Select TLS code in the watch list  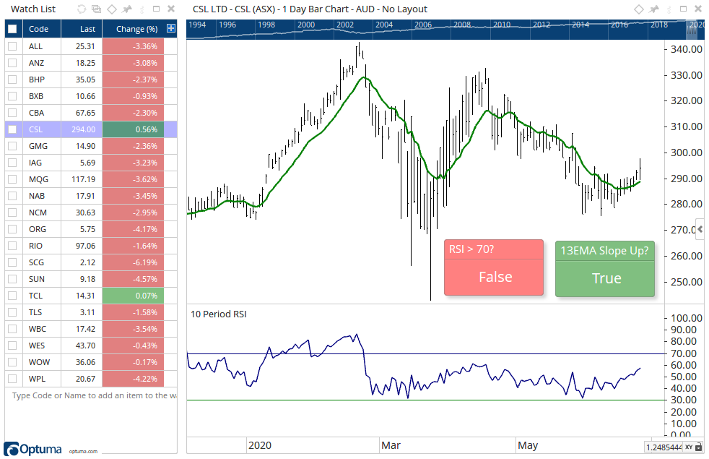35,312
